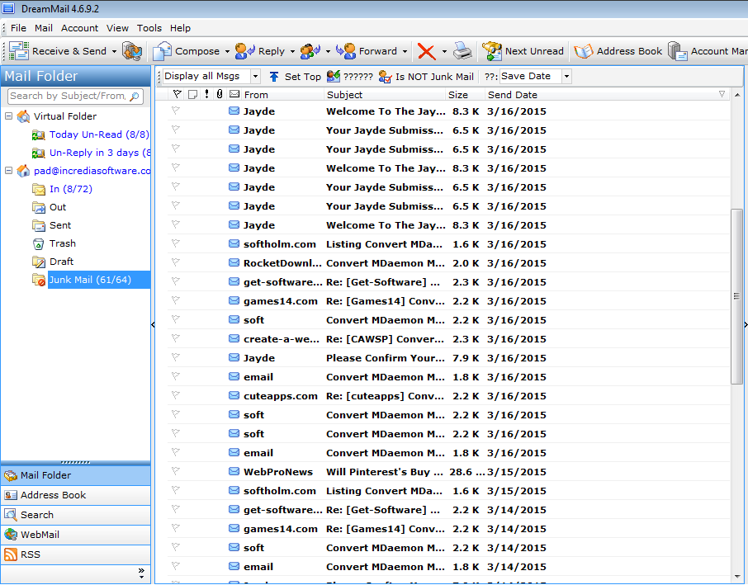This screenshot has width=748, height=585.
Task: Toggle flag on WebProNews message
Action: pos(176,471)
